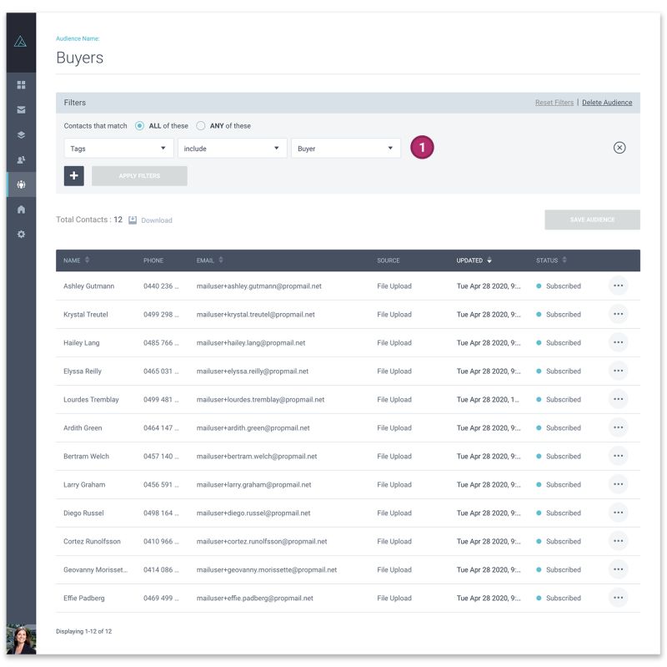Open the Buyer tag value dropdown
This screenshot has height=667, width=667.
pos(345,146)
